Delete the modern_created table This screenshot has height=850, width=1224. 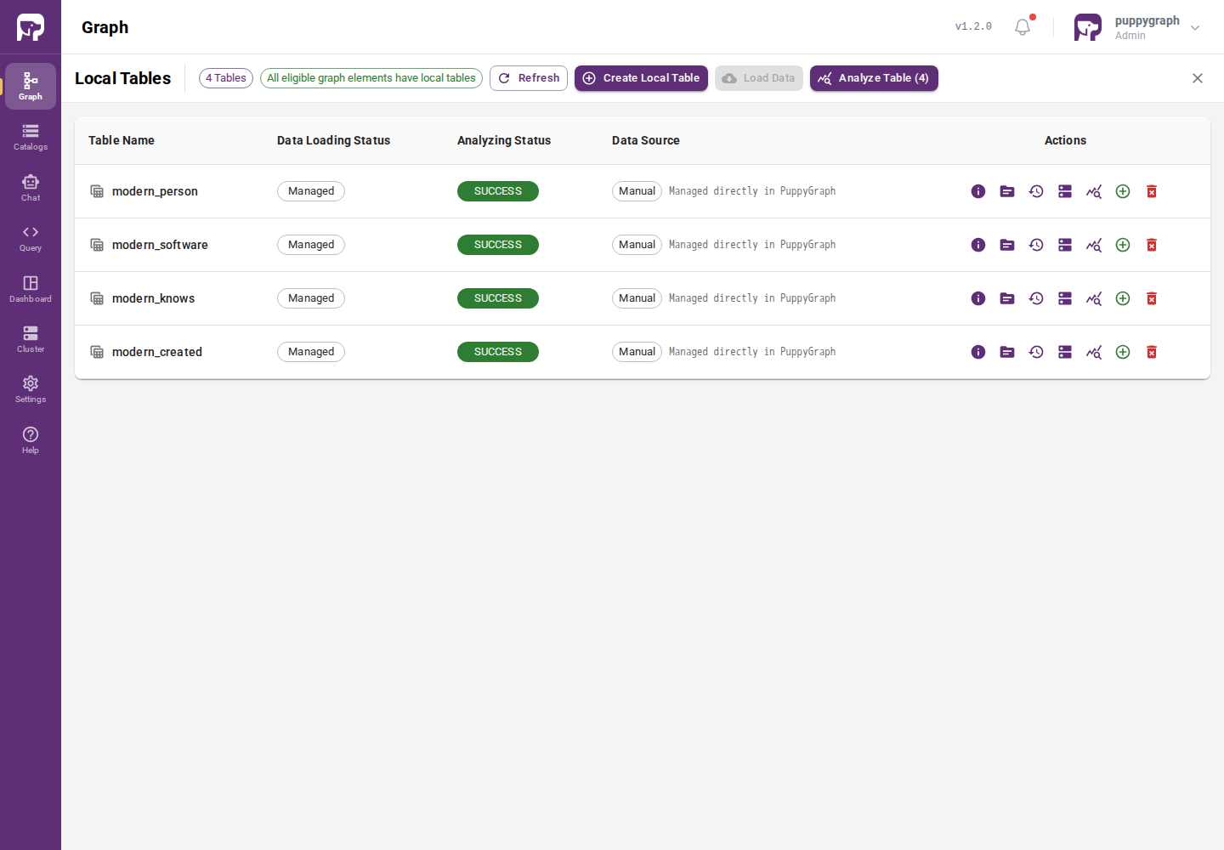[1152, 352]
